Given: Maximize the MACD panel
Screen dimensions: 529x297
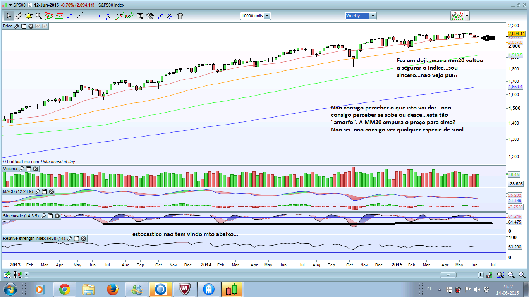Looking at the screenshot, I should [x=44, y=191].
